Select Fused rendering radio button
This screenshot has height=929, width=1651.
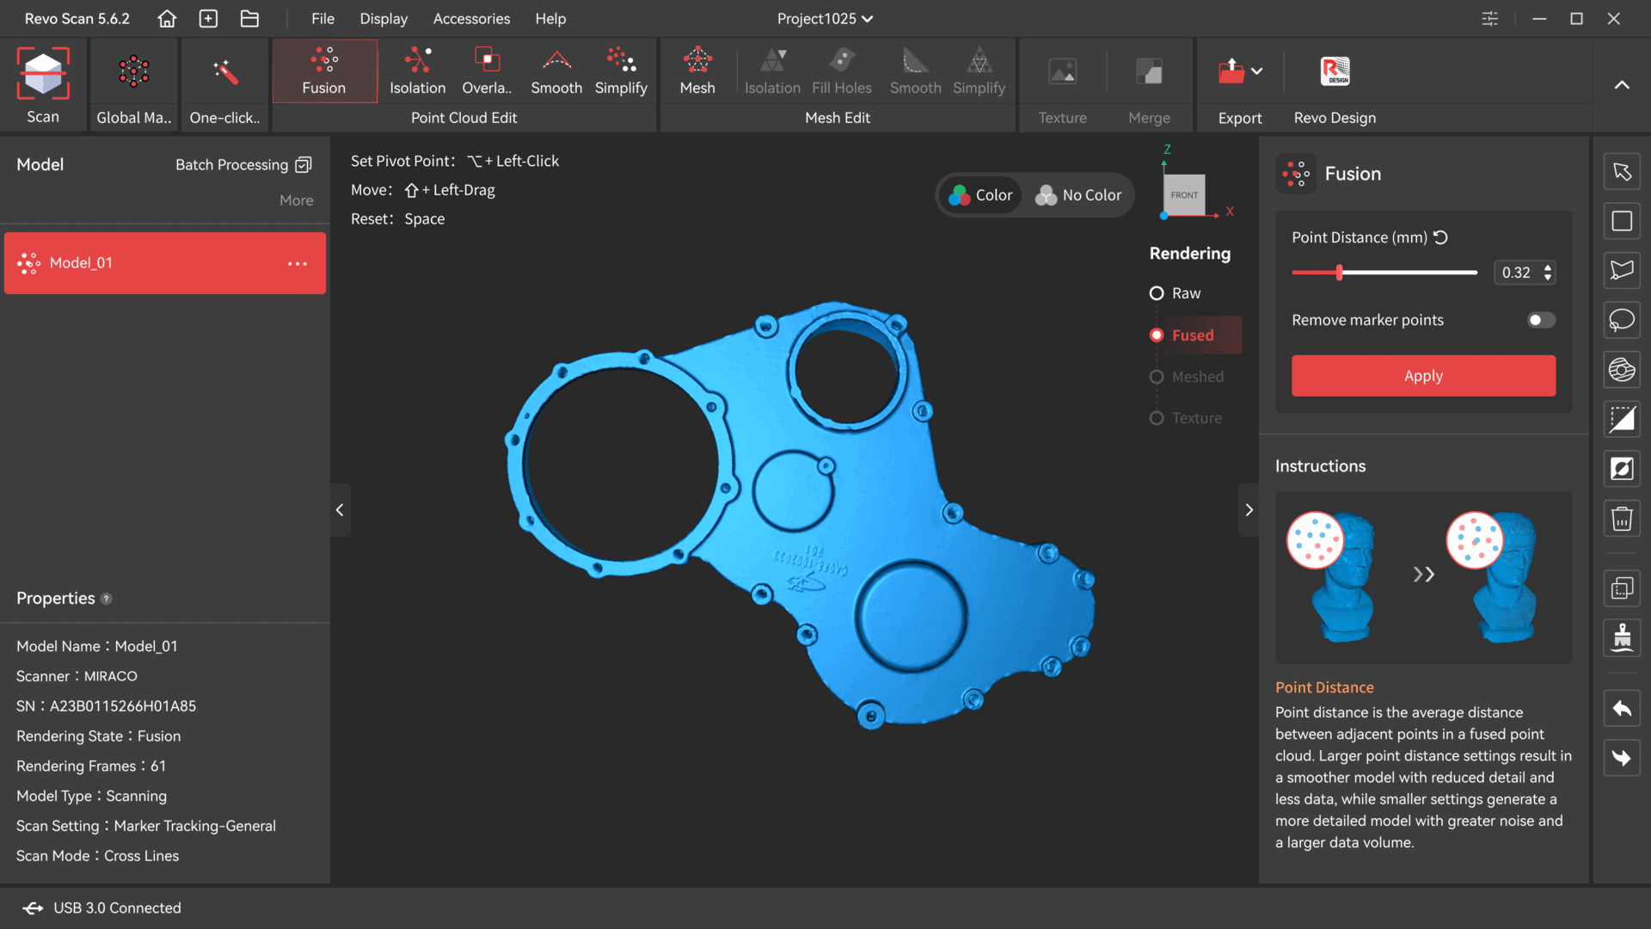[1157, 335]
